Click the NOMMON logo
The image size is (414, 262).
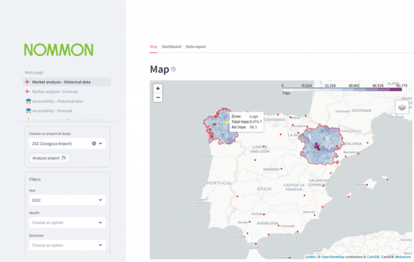click(59, 50)
